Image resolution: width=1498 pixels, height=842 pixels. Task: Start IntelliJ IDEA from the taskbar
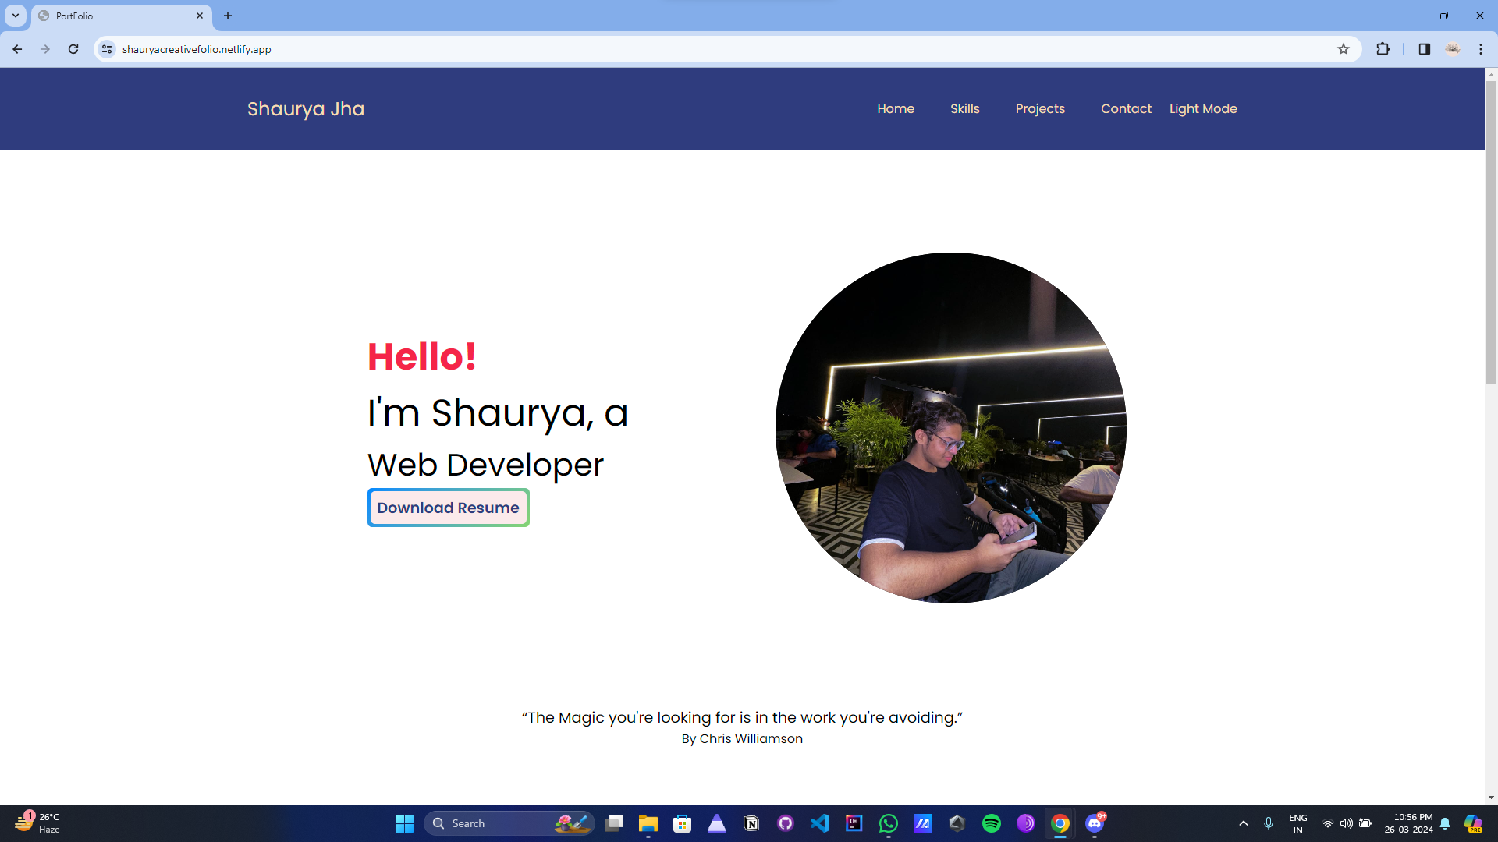tap(854, 823)
